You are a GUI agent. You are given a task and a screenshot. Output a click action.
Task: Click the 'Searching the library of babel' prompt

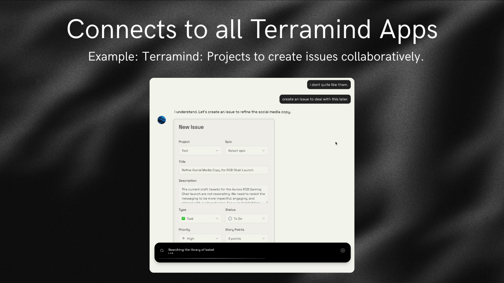pyautogui.click(x=191, y=250)
